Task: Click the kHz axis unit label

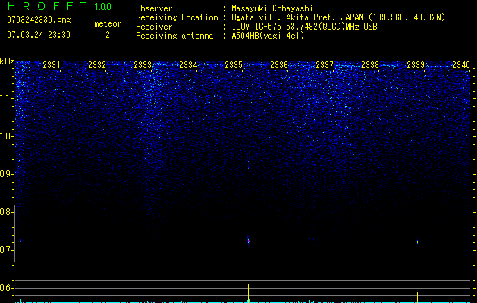Action: 7,61
